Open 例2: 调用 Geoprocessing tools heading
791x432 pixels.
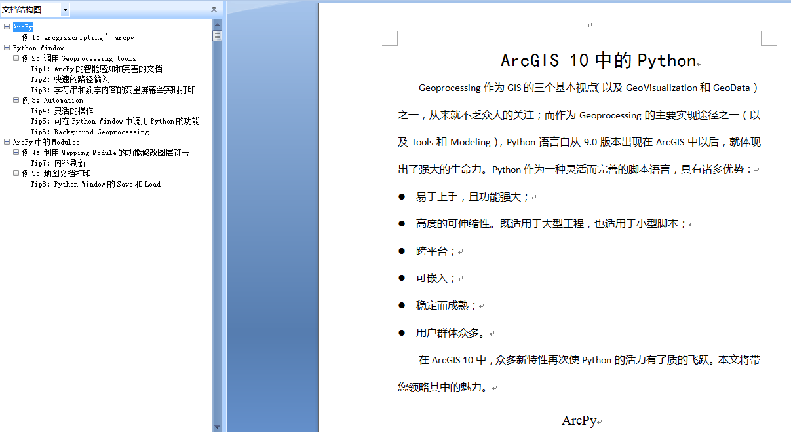79,58
